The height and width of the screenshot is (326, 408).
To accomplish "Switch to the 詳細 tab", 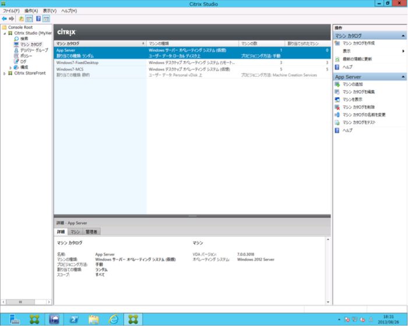I will (61, 232).
